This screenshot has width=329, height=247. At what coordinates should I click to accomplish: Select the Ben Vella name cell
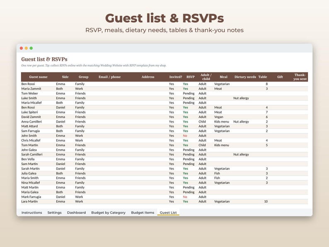28,159
